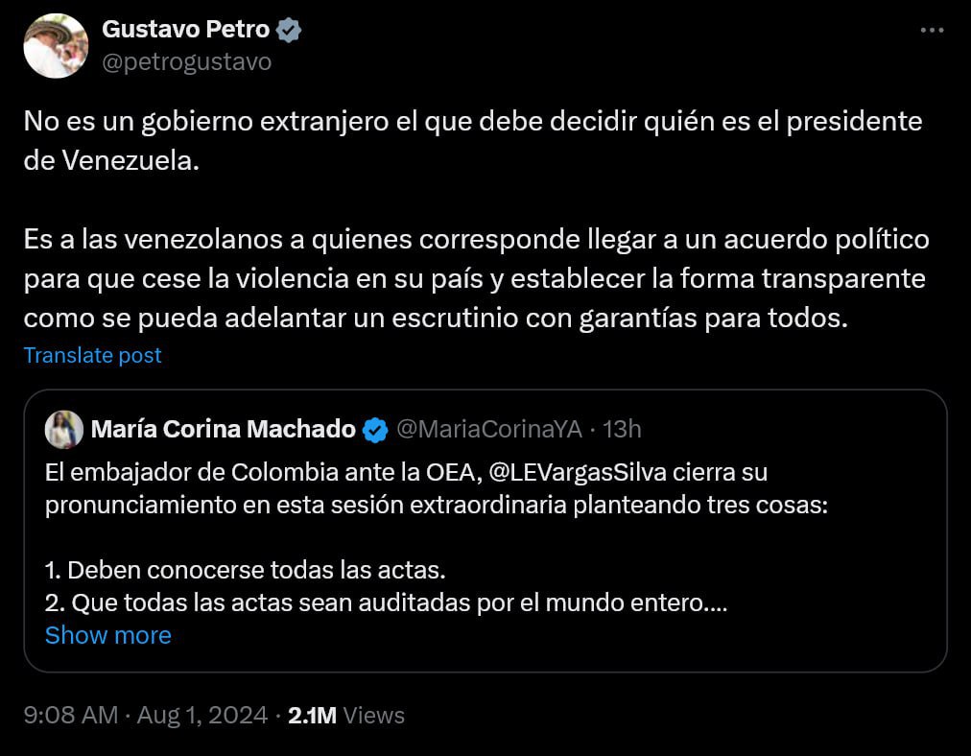The width and height of the screenshot is (971, 756).
Task: Translate the post with Translate post
Action: tap(92, 355)
